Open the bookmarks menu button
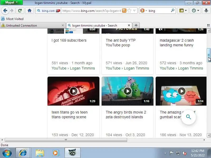 coord(183,11)
